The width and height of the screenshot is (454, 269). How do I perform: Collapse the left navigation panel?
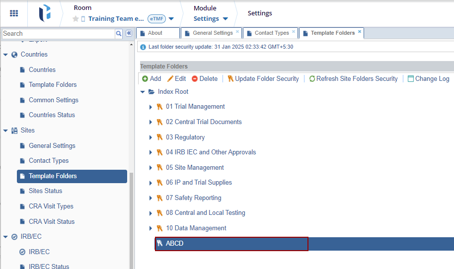tap(129, 33)
